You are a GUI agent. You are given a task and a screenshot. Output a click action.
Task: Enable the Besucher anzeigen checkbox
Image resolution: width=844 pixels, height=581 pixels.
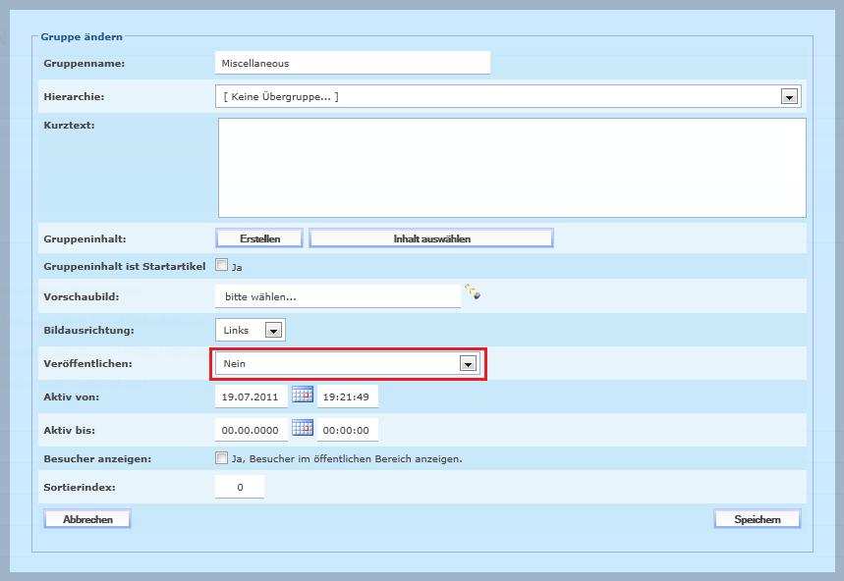coord(222,457)
